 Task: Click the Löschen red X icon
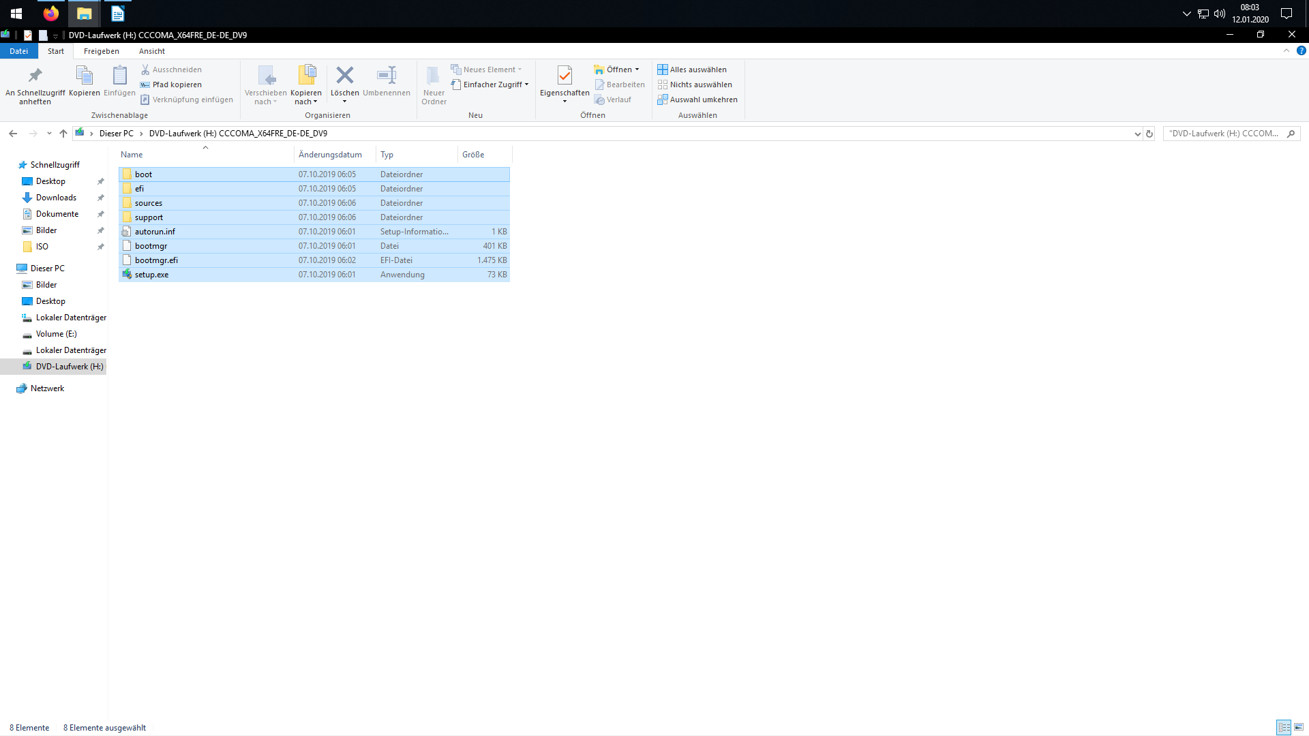[x=345, y=75]
